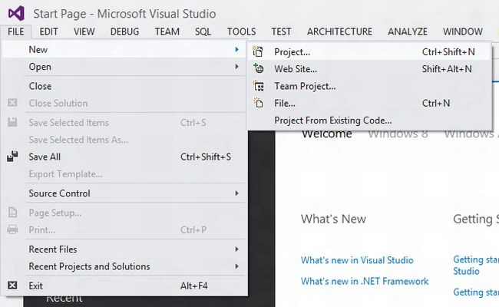
Task: Click the Visual Studio logo icon
Action: 16,13
